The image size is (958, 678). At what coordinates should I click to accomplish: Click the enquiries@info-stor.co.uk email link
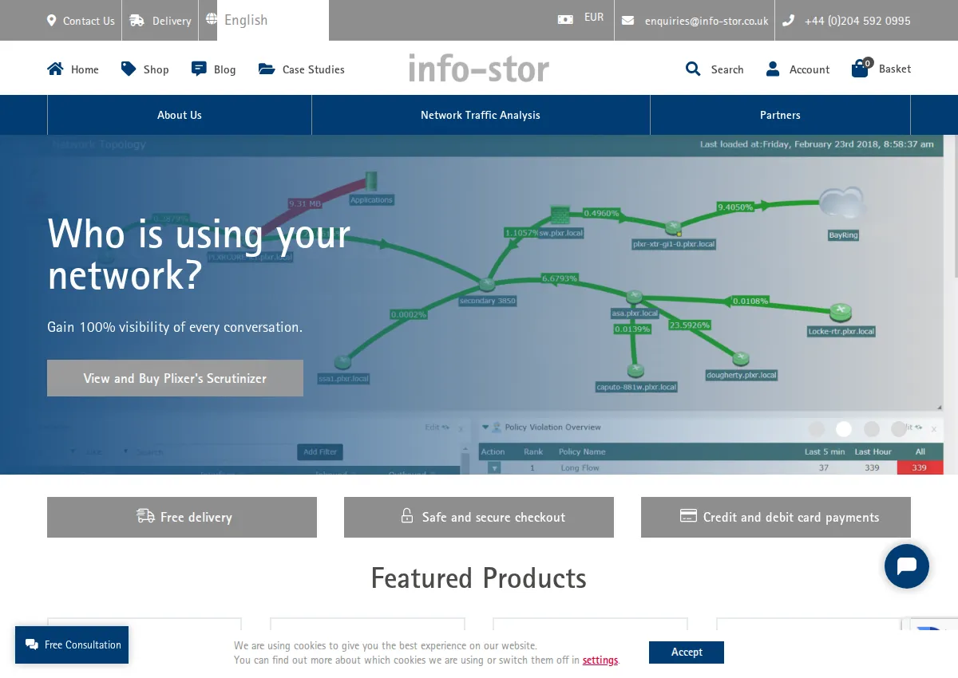[707, 22]
